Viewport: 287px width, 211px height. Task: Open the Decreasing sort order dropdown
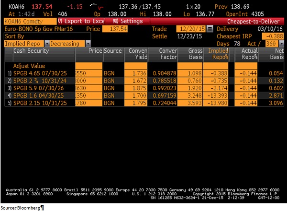point(88,44)
